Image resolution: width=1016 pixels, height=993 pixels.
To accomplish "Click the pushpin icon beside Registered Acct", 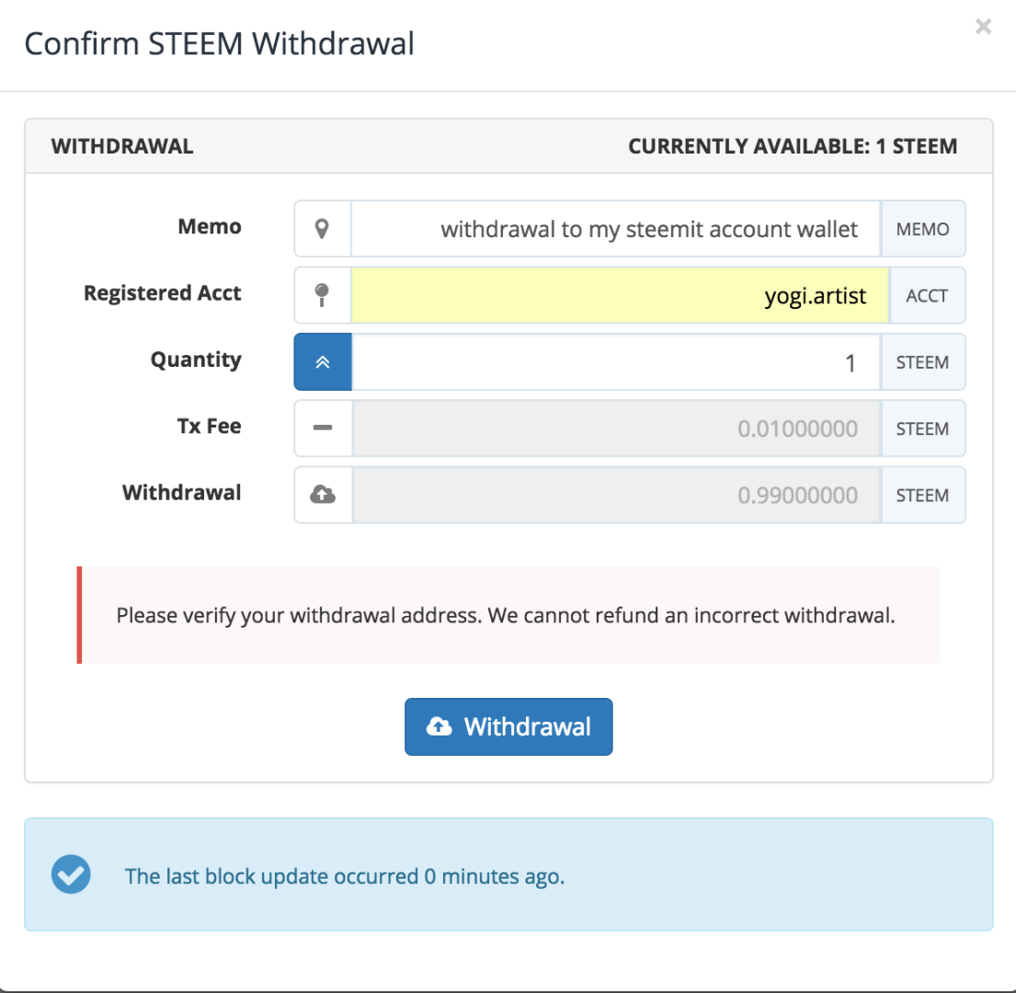I will [322, 295].
